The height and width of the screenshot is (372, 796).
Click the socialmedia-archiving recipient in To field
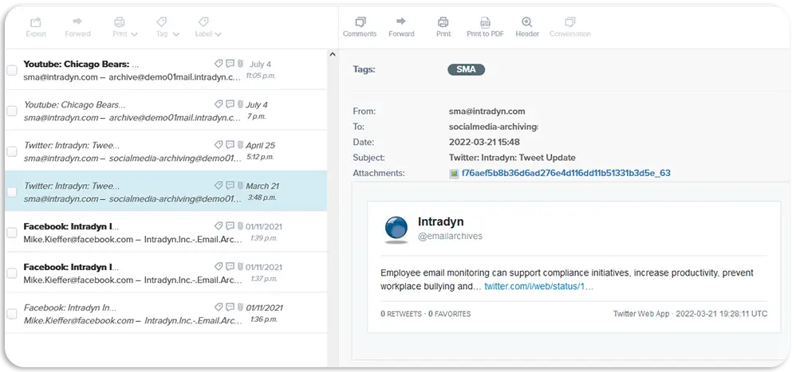point(493,127)
